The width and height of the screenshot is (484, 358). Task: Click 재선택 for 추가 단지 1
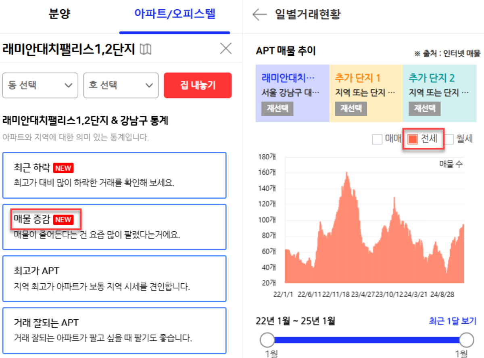click(350, 109)
